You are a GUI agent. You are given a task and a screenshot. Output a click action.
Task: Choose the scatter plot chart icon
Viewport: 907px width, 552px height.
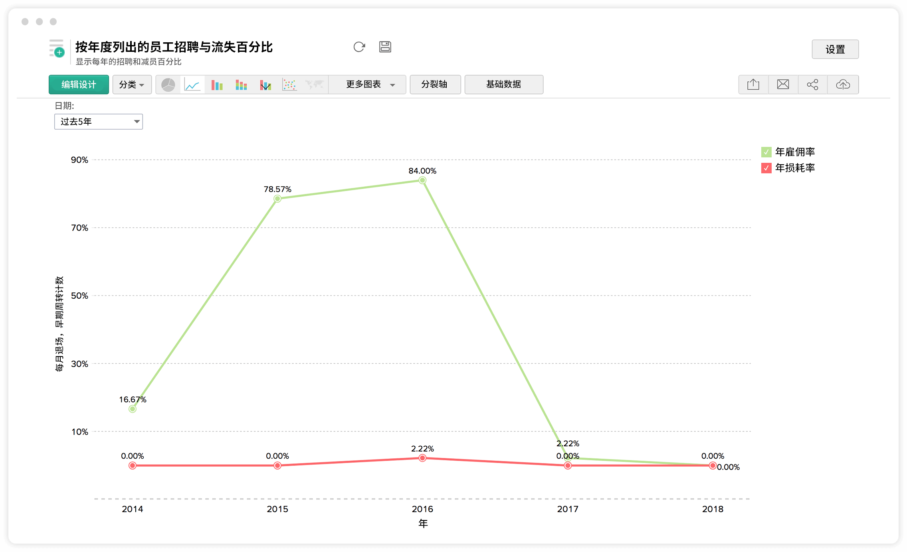point(289,85)
